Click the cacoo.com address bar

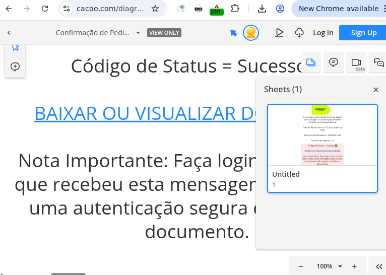[110, 9]
